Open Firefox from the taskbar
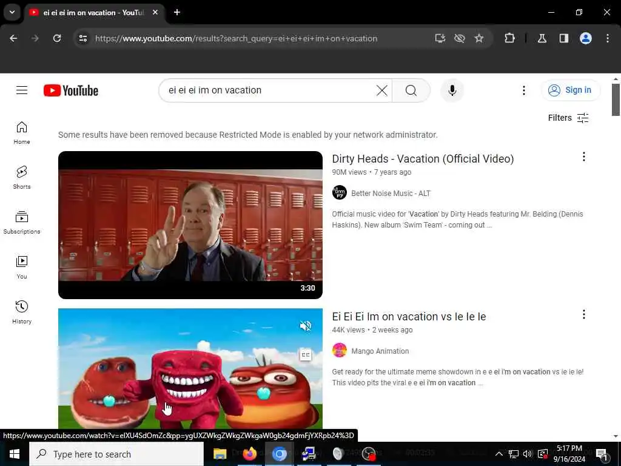The width and height of the screenshot is (621, 466). tap(249, 454)
